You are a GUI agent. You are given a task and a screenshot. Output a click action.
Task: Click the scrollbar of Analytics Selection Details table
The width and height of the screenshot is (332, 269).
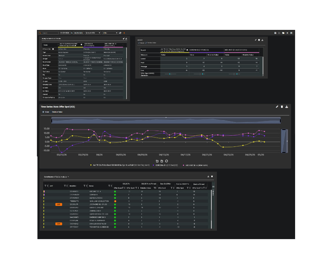[x=127, y=73]
